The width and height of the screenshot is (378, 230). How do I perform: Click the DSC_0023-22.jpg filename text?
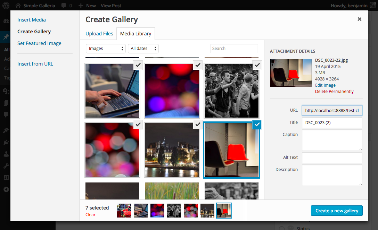[331, 60]
